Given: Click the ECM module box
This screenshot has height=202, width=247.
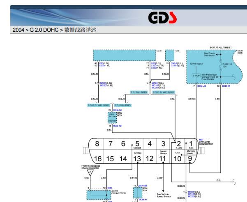Looking at the screenshot, I should pos(125,56).
